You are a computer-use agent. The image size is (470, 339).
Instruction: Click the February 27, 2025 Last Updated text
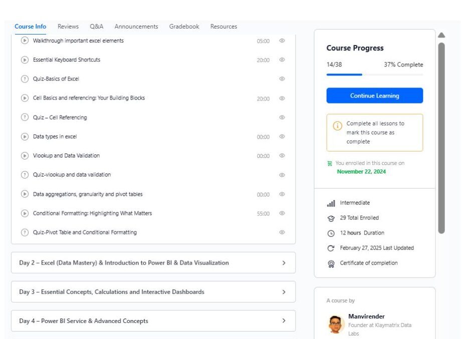pyautogui.click(x=377, y=248)
